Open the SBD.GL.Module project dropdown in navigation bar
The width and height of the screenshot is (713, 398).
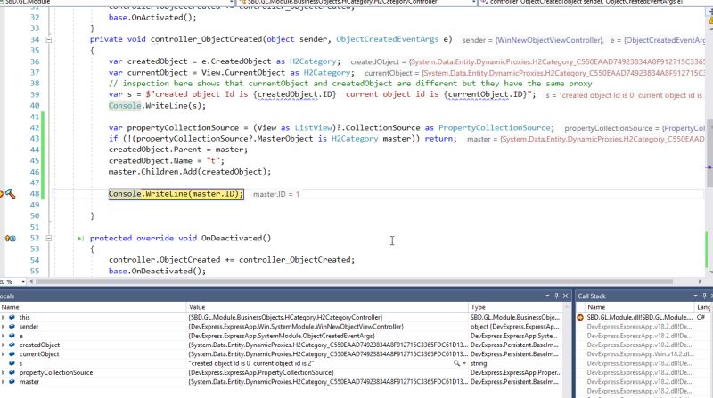pyautogui.click(x=232, y=3)
